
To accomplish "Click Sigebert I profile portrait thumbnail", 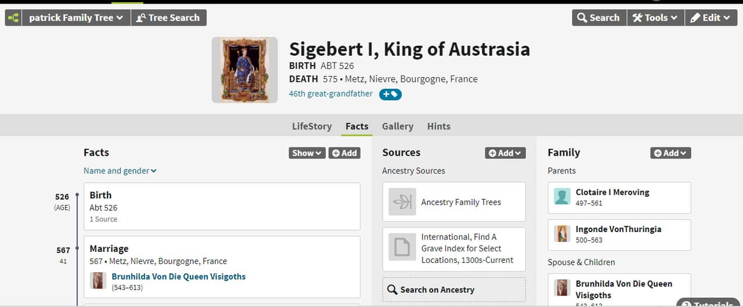I will [244, 70].
